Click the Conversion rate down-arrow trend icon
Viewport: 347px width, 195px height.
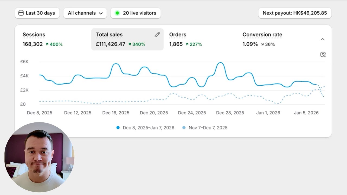262,44
